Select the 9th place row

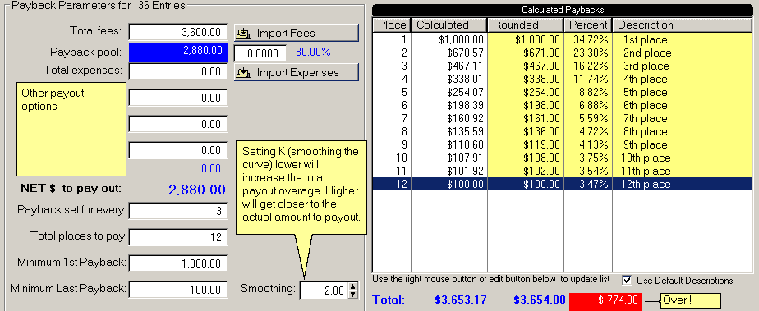pos(563,144)
